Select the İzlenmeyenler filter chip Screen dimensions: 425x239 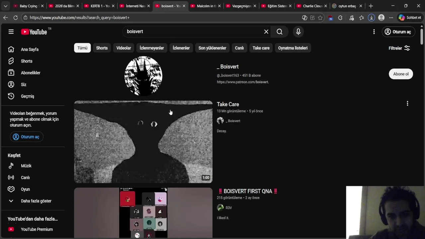[152, 48]
